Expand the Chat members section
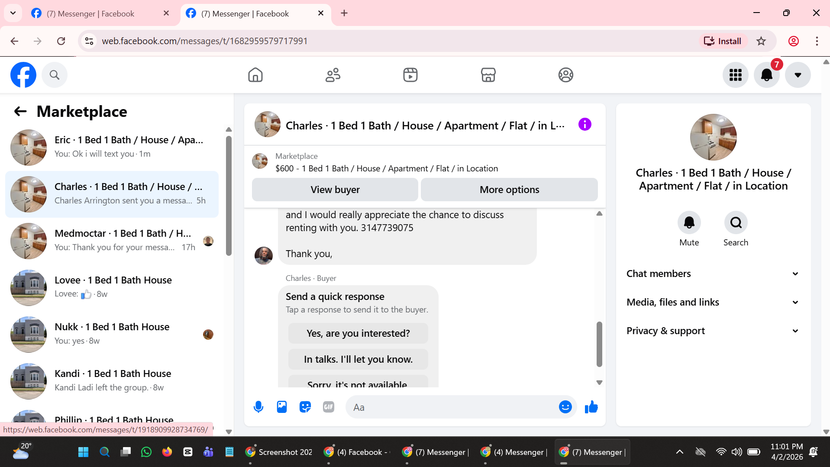 [x=713, y=274]
